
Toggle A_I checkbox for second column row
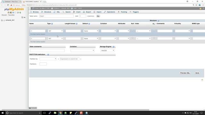click(x=154, y=38)
